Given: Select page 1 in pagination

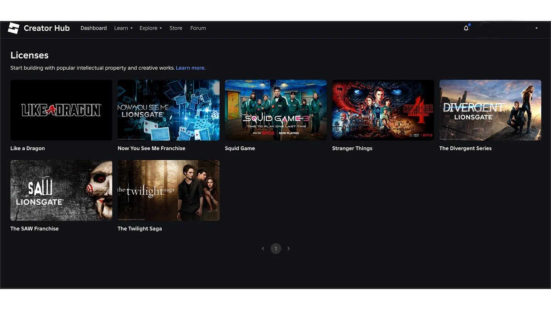Looking at the screenshot, I should point(275,248).
